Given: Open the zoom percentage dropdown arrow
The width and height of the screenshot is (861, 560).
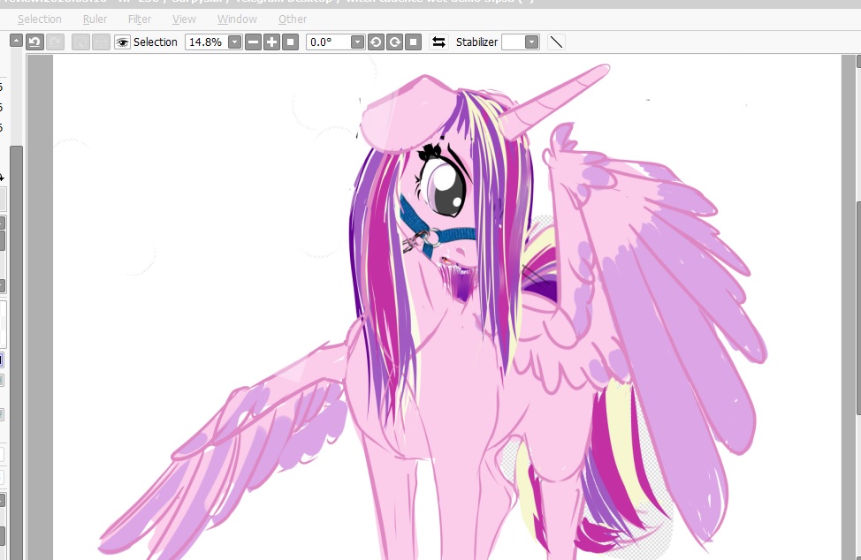Looking at the screenshot, I should (x=235, y=42).
